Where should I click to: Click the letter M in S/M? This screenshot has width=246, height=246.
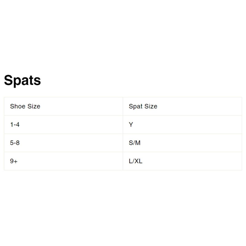(x=138, y=143)
